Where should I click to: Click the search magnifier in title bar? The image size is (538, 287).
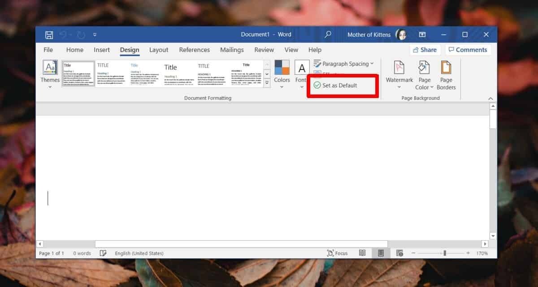coord(328,34)
